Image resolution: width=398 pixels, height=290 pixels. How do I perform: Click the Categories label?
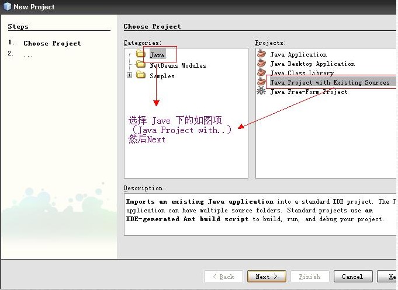tap(143, 43)
